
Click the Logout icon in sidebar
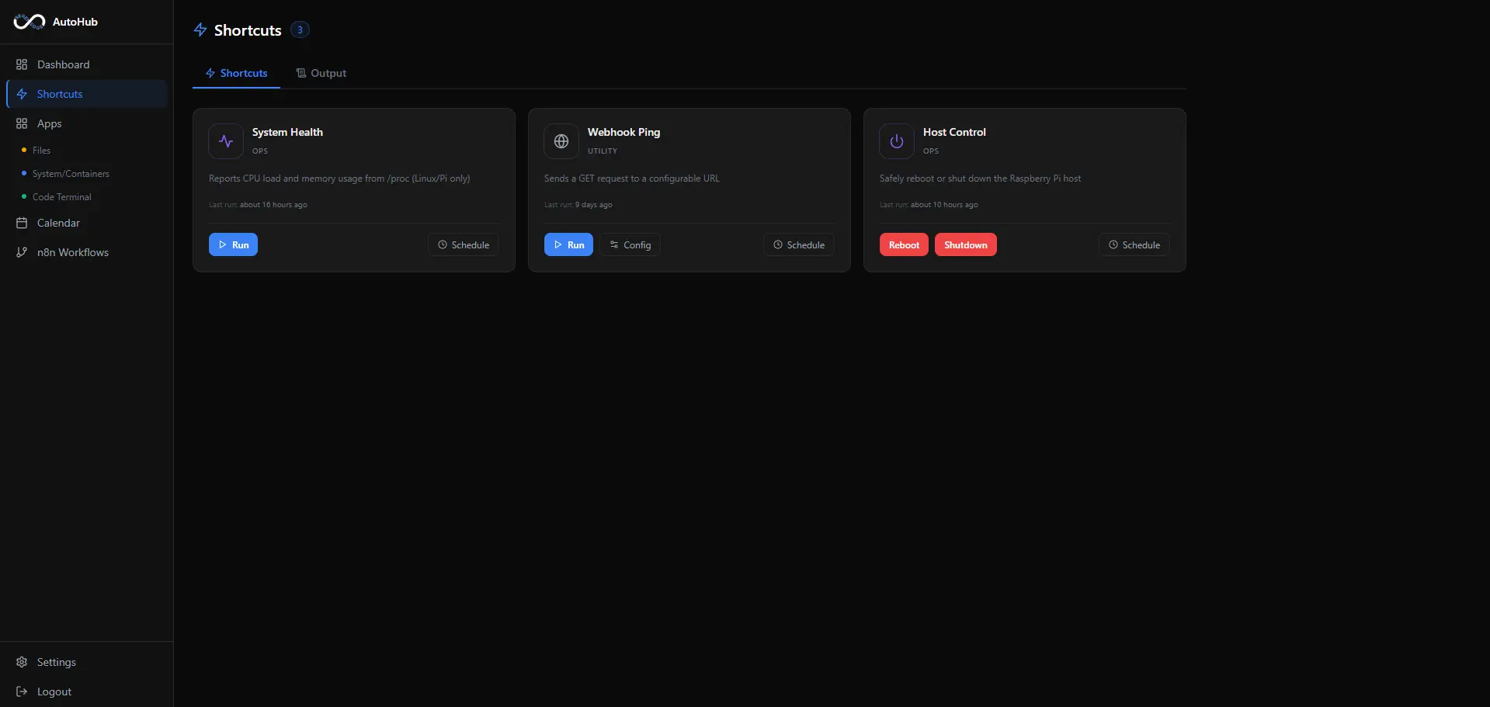(22, 691)
